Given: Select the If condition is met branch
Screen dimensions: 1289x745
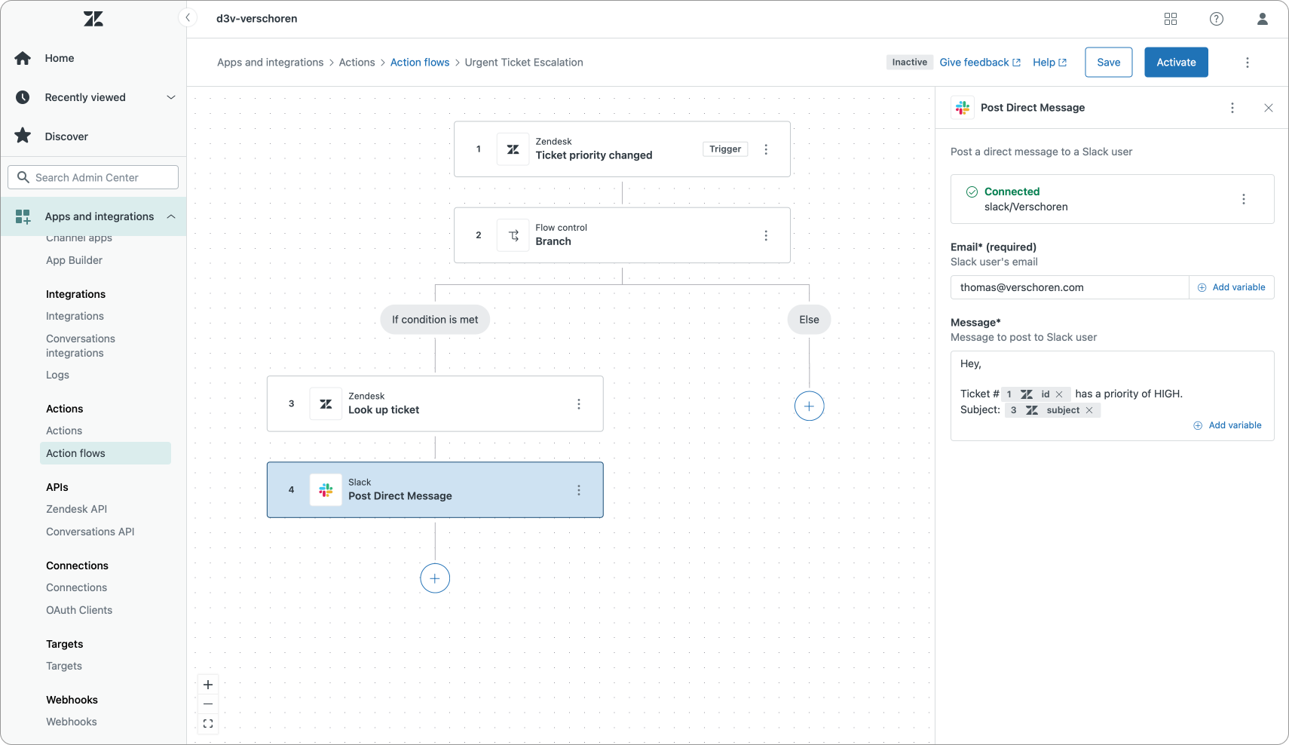Looking at the screenshot, I should [x=435, y=320].
